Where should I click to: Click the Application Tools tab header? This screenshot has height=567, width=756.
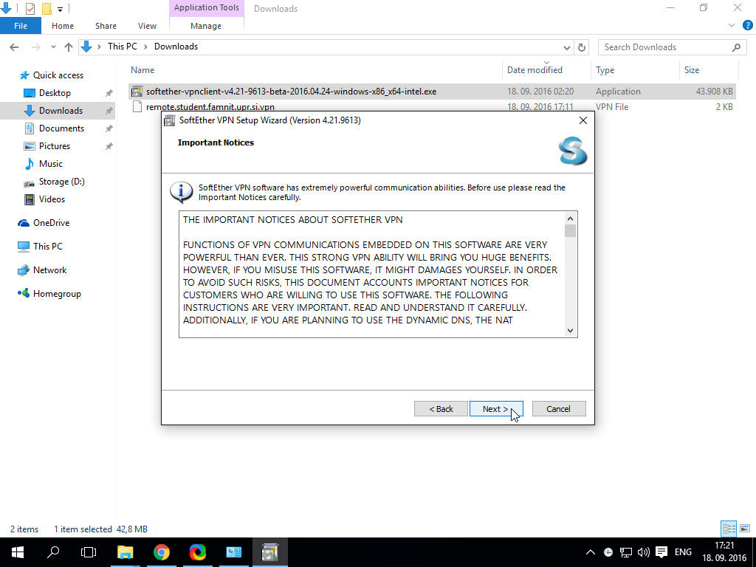pyautogui.click(x=207, y=7)
